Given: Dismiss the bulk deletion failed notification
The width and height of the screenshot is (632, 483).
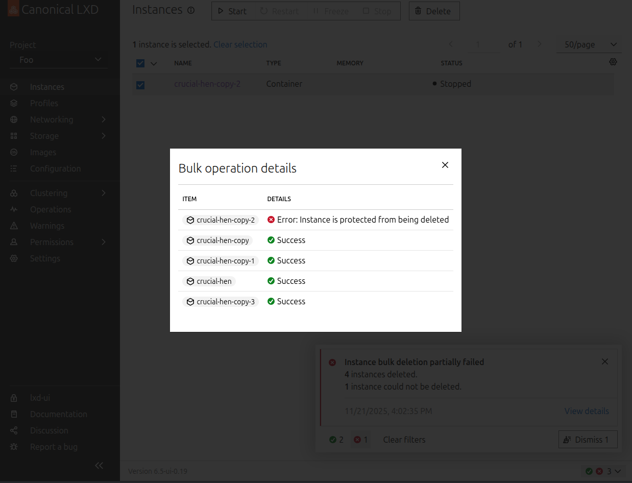Looking at the screenshot, I should coord(604,361).
